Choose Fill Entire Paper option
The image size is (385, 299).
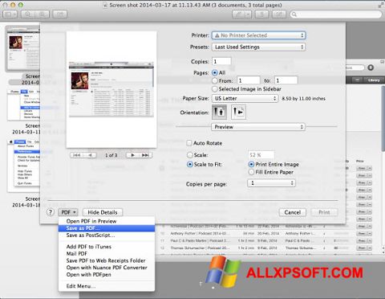[251, 172]
